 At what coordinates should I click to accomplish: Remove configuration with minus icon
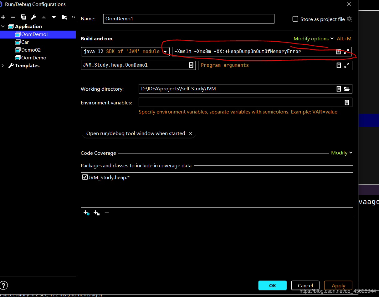13,17
